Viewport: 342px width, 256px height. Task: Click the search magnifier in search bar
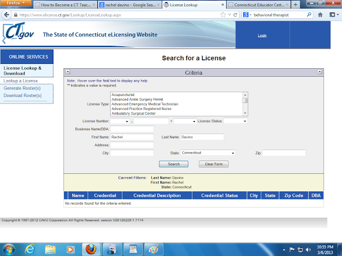(309, 15)
